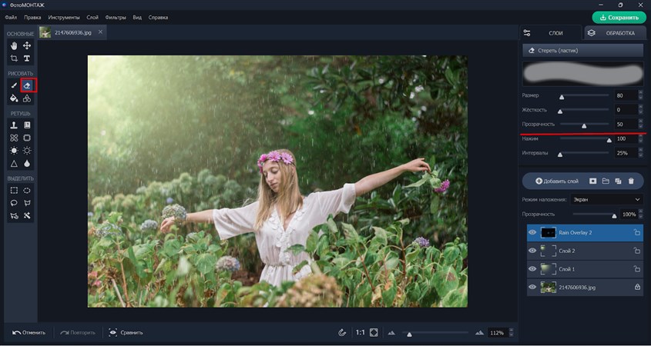
Task: Open the zoom 112% stepper control
Action: (x=510, y=333)
